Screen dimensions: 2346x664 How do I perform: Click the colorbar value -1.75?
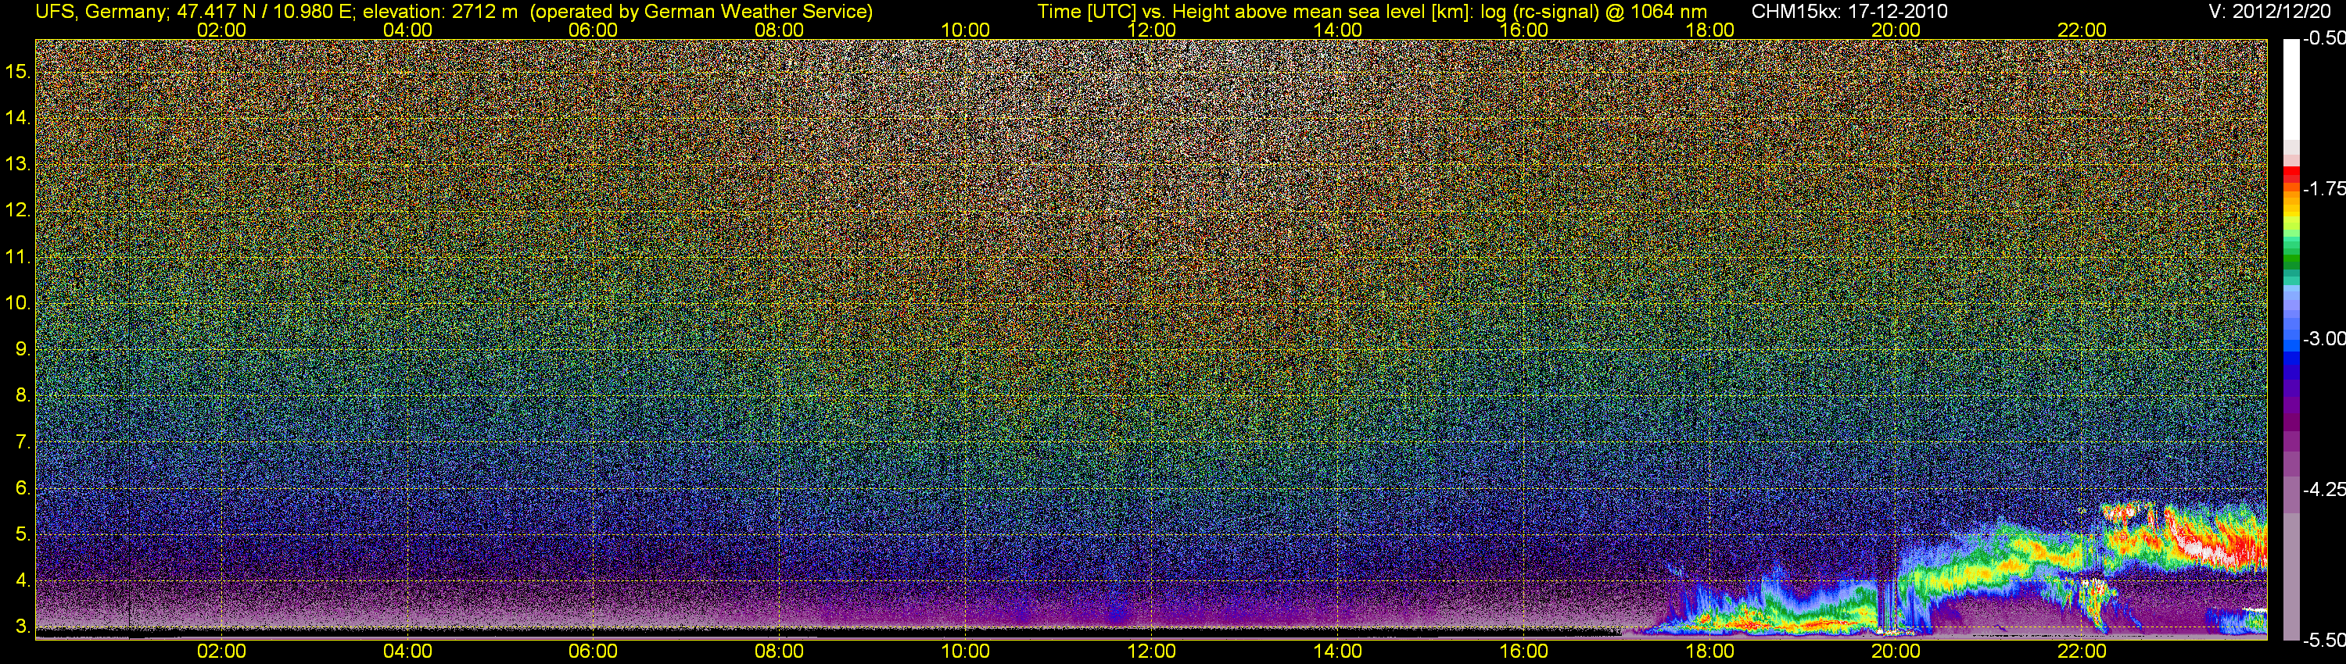(x=2323, y=188)
